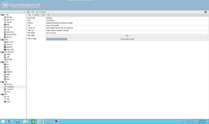Switch to the Processes (프로세스) tab
Screen dimensions: 209x124
point(36,15)
